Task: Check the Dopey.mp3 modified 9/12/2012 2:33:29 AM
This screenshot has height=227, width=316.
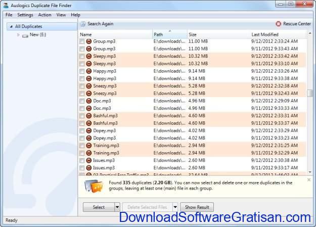Action: coord(82,131)
